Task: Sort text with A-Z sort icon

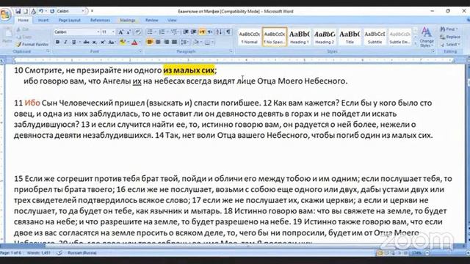Action: tap(219, 32)
